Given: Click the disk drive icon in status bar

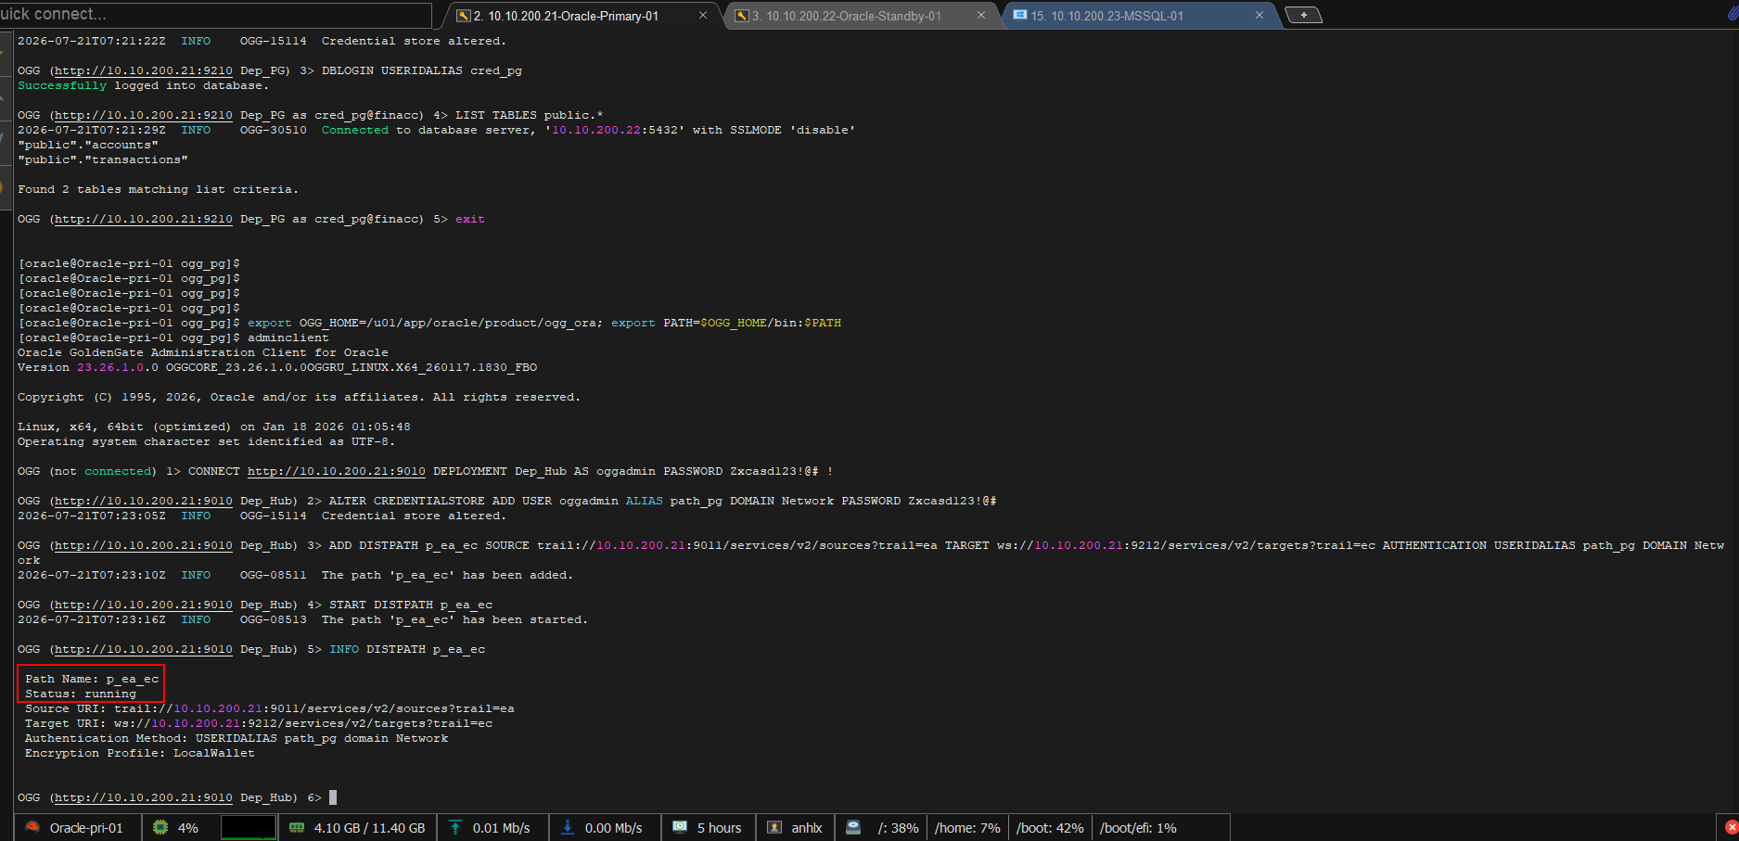Looking at the screenshot, I should click(853, 827).
